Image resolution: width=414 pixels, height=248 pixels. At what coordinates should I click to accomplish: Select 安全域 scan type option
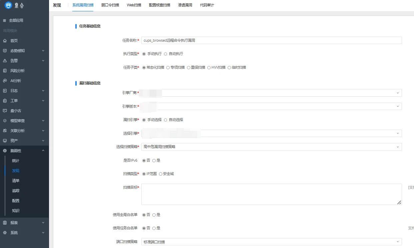pos(161,174)
